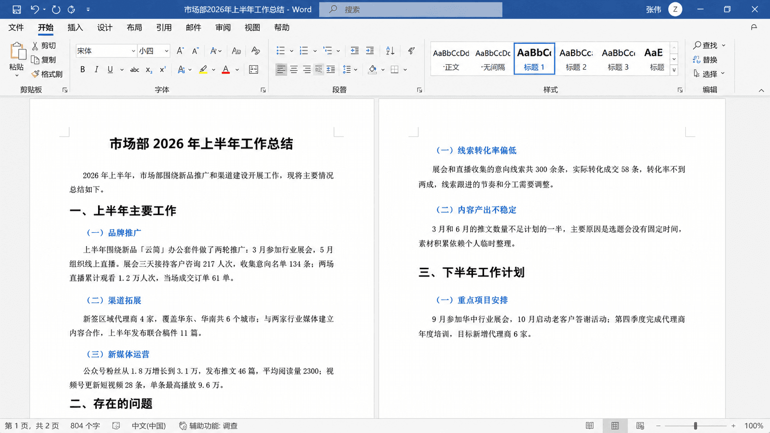The width and height of the screenshot is (770, 433).
Task: Collapse the ribbon with the chevron
Action: pos(761,90)
